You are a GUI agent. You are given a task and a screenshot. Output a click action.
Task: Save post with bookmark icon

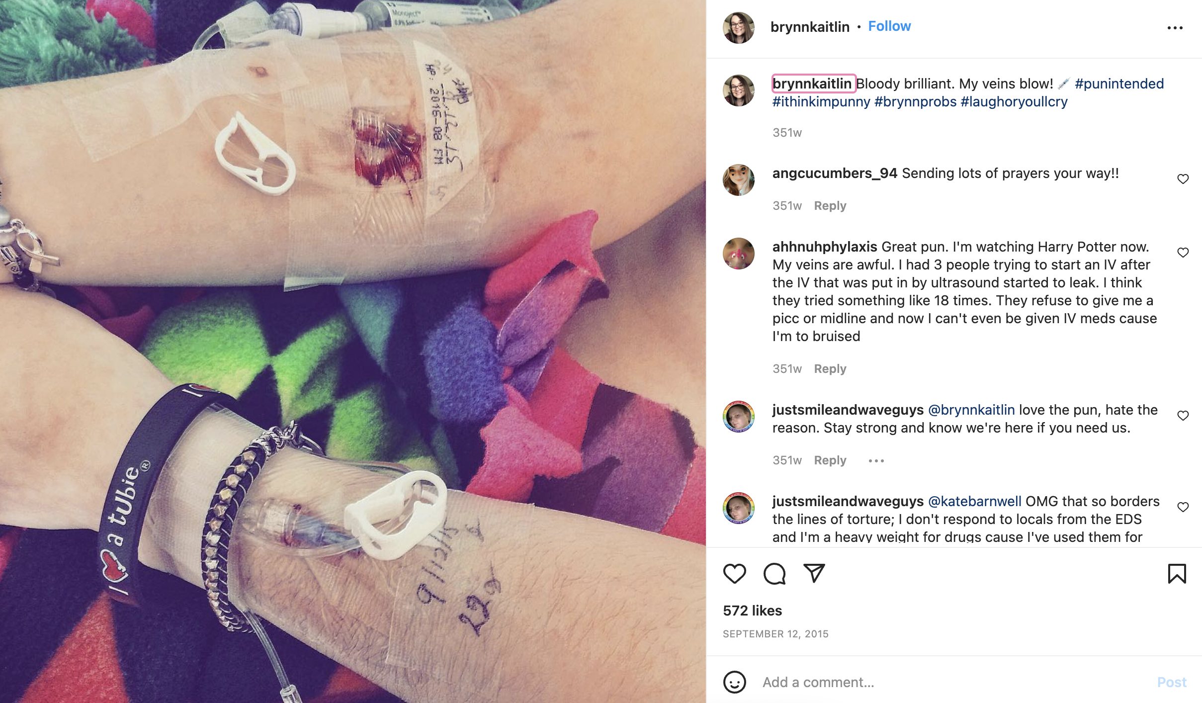pyautogui.click(x=1177, y=574)
